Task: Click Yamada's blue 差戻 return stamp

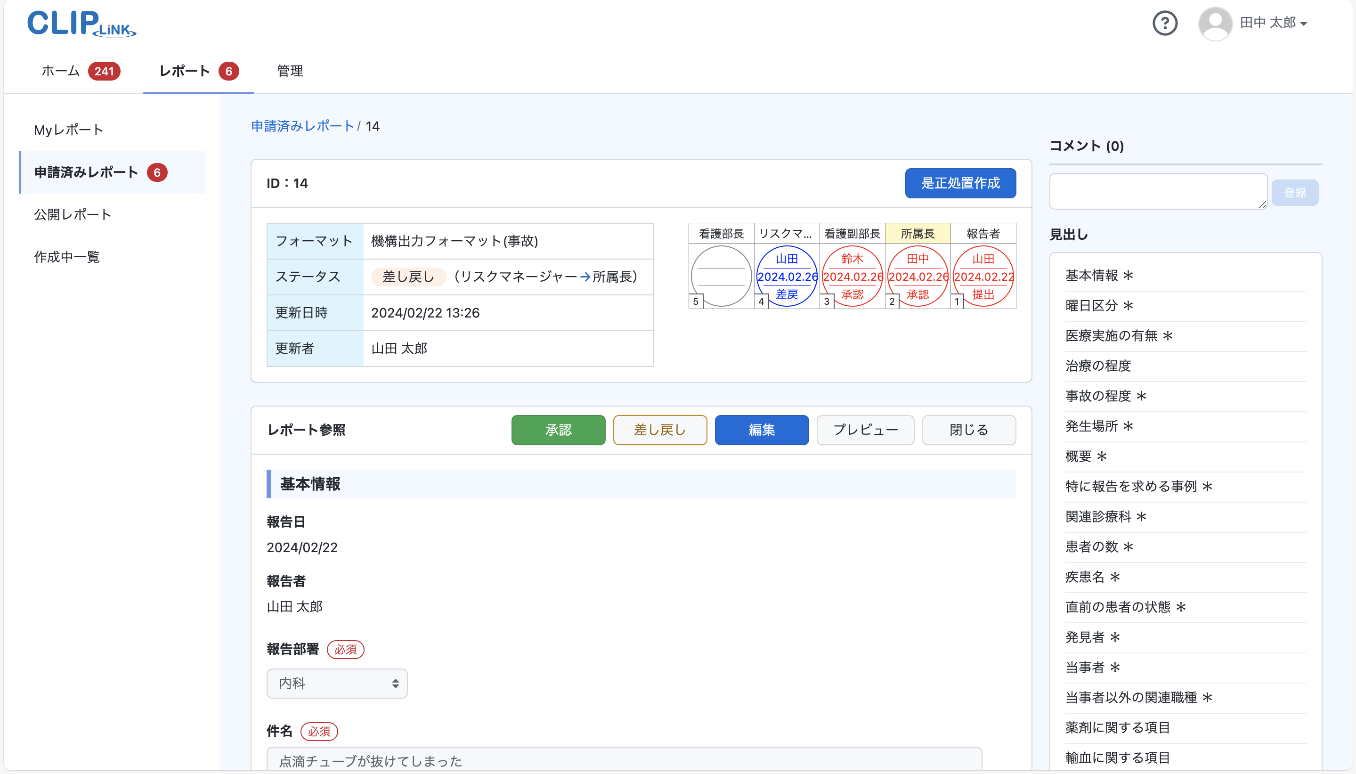Action: coord(787,276)
